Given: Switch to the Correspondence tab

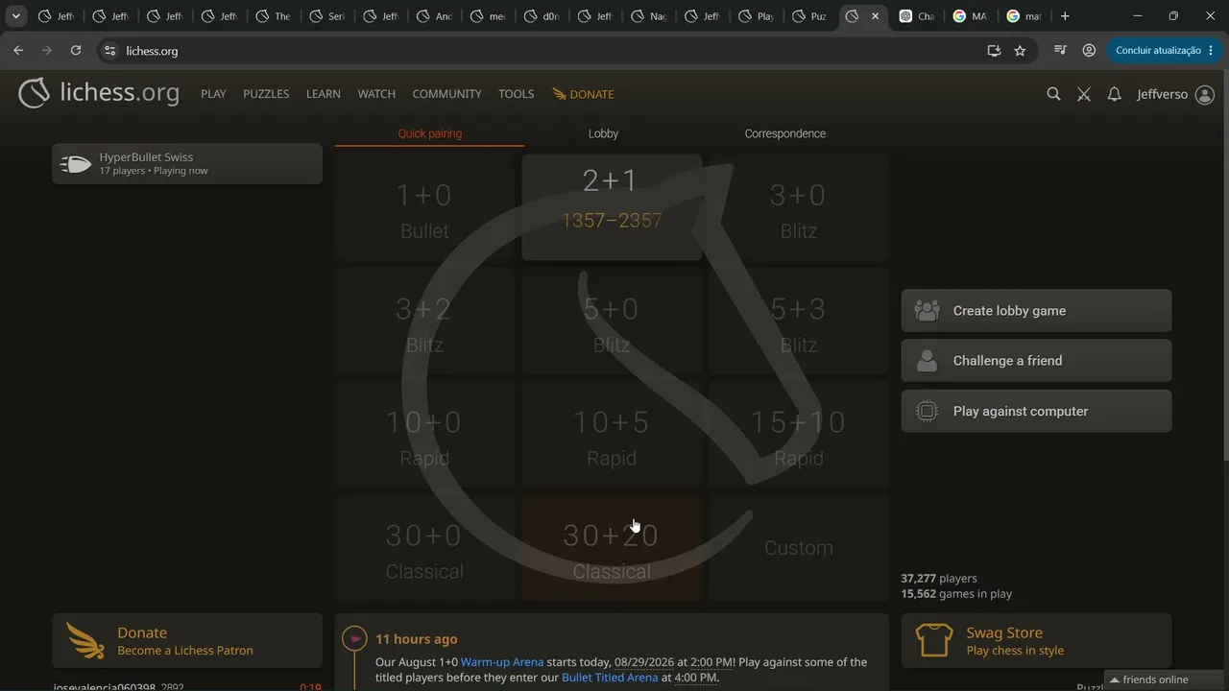Looking at the screenshot, I should pos(785,133).
